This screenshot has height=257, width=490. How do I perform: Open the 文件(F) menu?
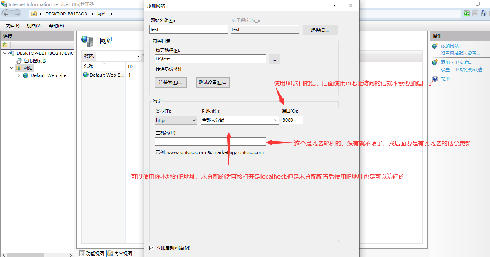point(12,25)
